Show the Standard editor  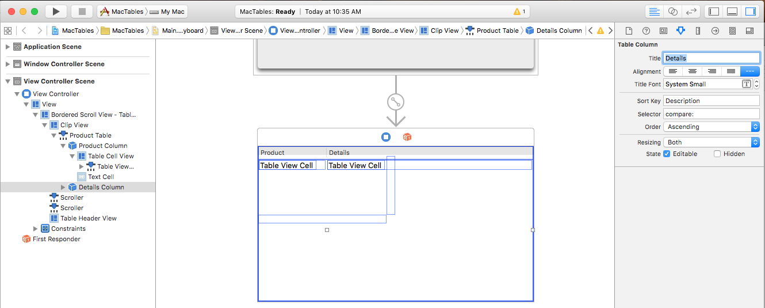(x=654, y=12)
